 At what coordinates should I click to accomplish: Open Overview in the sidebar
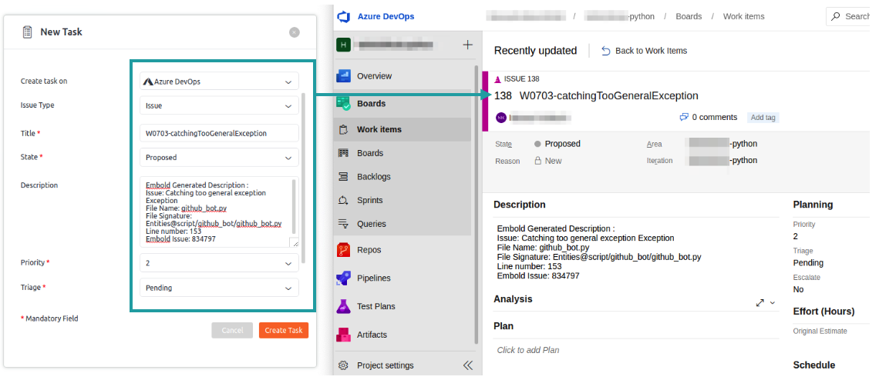pyautogui.click(x=375, y=76)
